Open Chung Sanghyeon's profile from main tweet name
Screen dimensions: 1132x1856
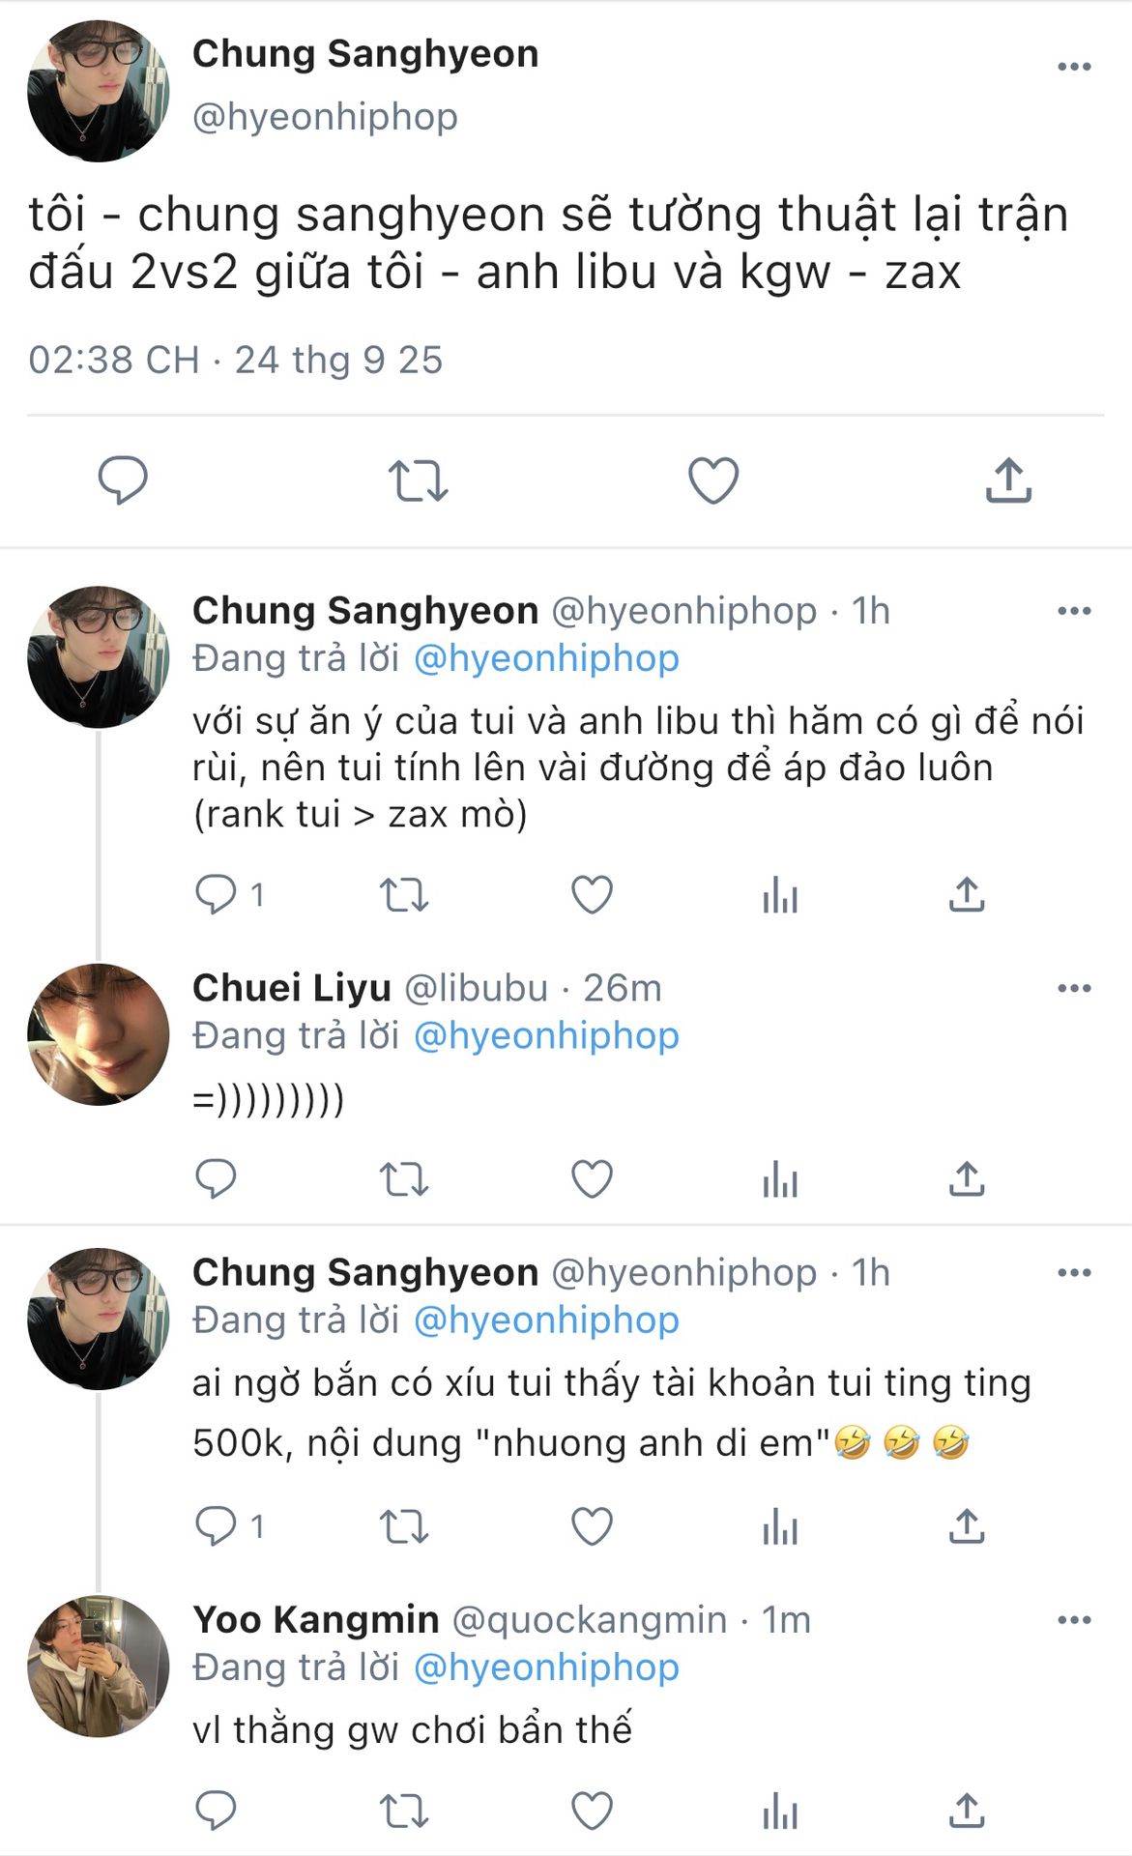[x=365, y=54]
